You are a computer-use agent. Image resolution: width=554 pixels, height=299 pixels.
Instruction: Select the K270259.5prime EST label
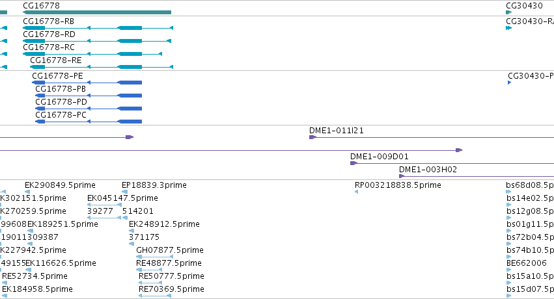click(x=33, y=211)
